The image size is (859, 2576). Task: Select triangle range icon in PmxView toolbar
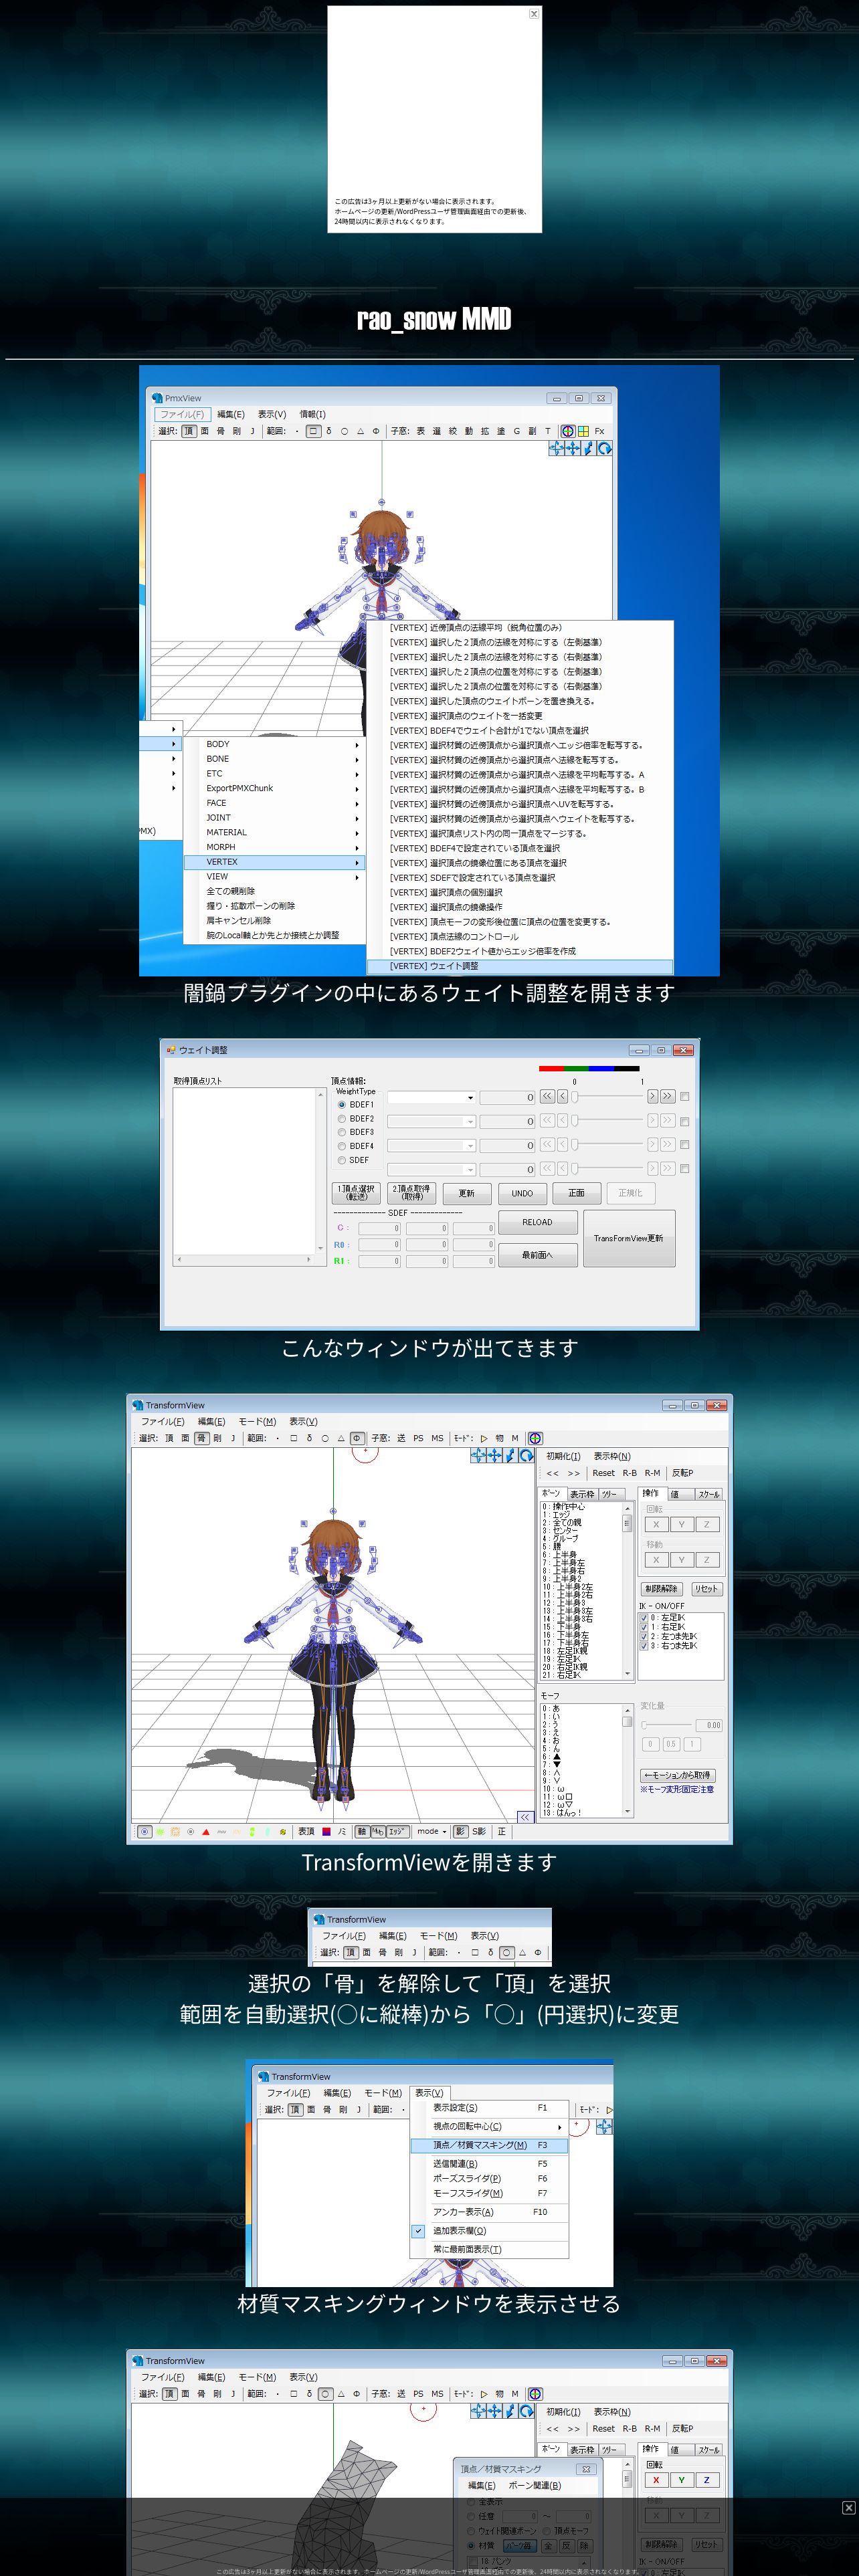[360, 431]
